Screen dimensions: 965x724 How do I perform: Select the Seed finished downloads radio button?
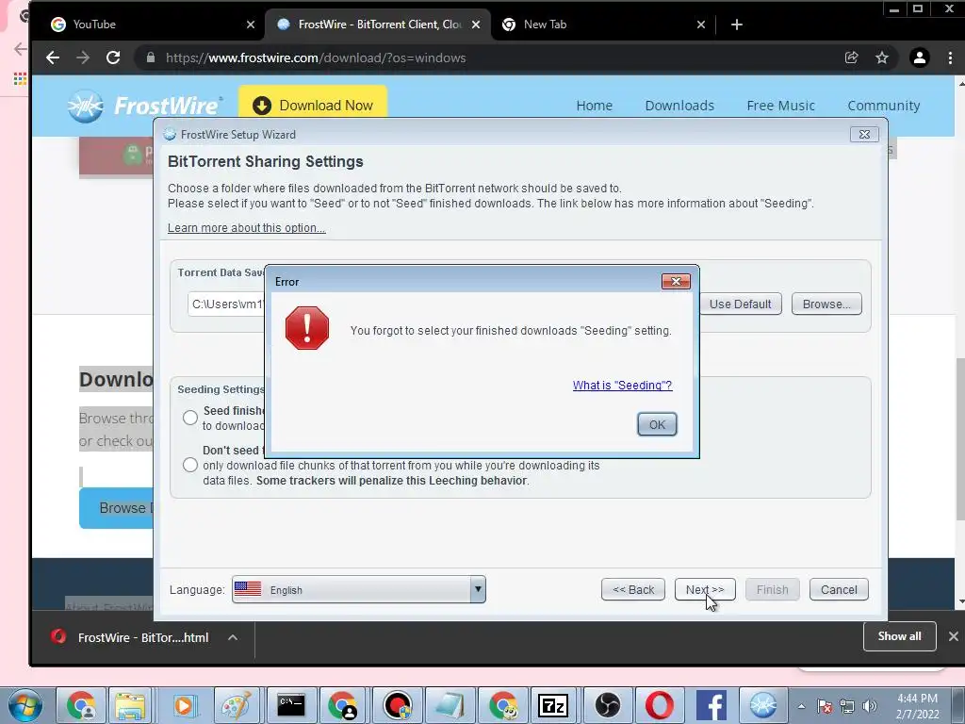tap(190, 418)
